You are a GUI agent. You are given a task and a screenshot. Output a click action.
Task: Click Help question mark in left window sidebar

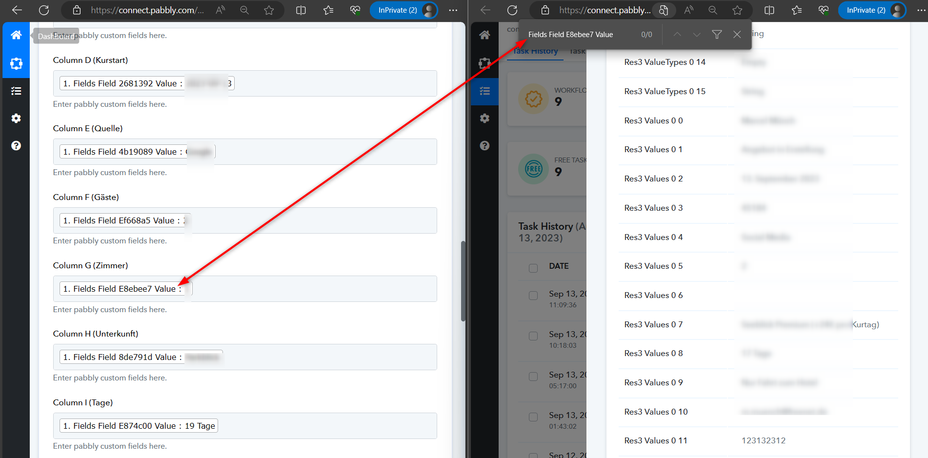pyautogui.click(x=16, y=145)
